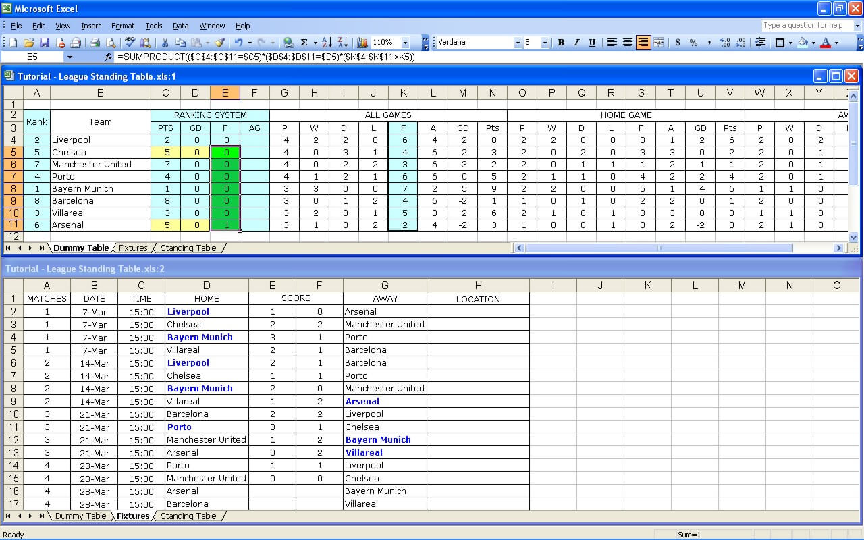Open the Verdana font name dropdown
This screenshot has width=864, height=540.
(518, 43)
